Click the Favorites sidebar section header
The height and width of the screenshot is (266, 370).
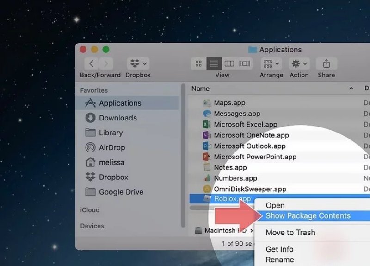(94, 90)
